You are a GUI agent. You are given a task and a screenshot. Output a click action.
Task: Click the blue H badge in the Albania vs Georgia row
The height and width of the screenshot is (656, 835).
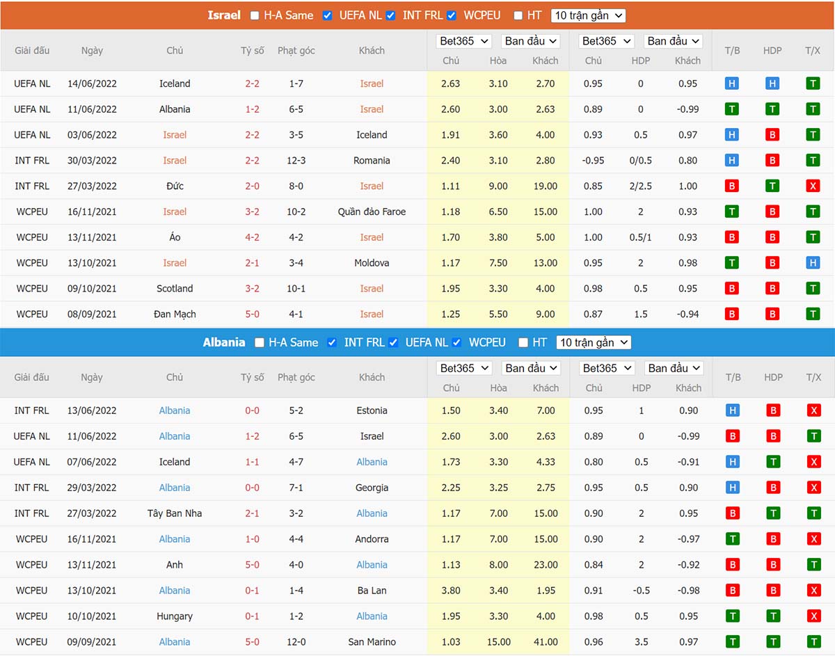(731, 488)
